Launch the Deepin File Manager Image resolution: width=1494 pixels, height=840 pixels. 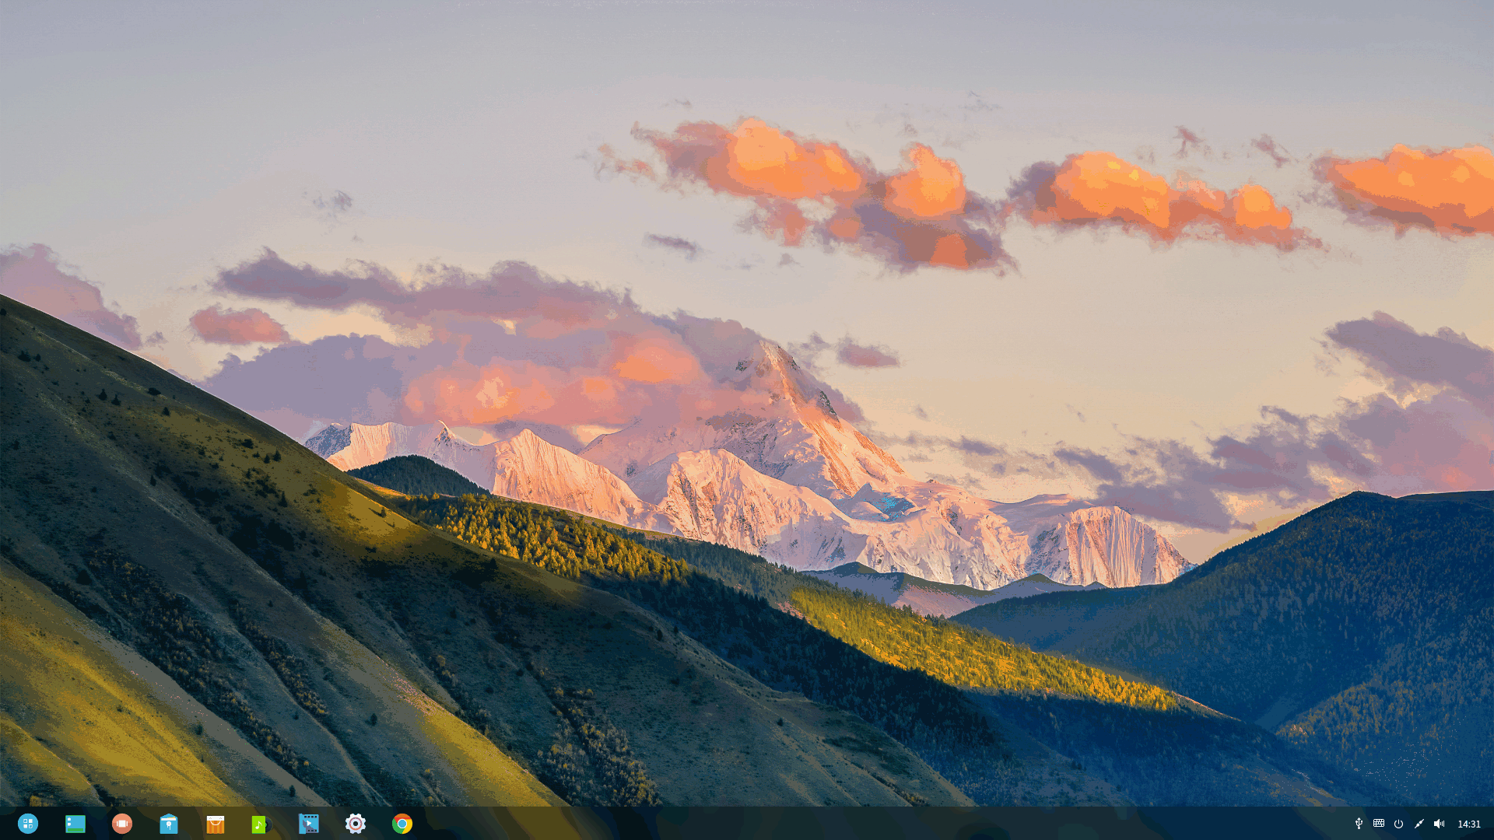169,824
